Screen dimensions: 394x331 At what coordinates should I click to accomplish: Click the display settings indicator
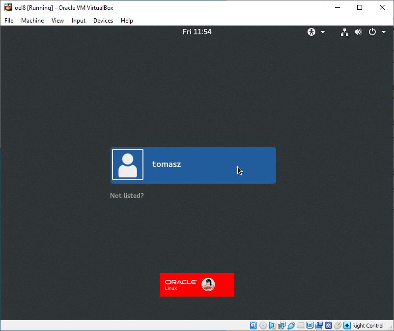(x=310, y=325)
